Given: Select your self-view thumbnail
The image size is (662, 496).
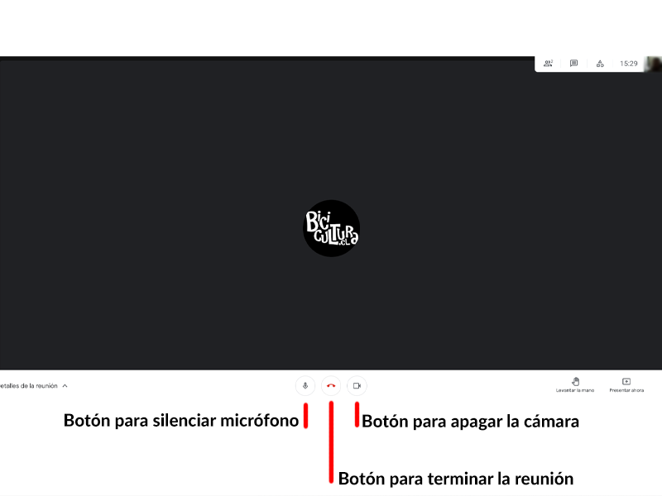Looking at the screenshot, I should 654,64.
